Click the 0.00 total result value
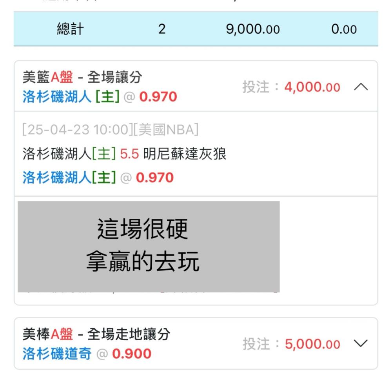The image size is (392, 392). pos(344,29)
